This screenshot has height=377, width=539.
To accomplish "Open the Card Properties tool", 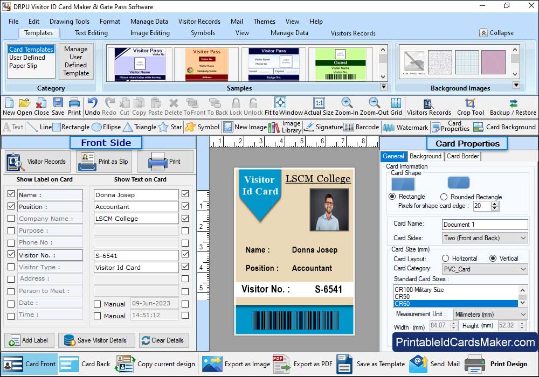I will tap(451, 127).
